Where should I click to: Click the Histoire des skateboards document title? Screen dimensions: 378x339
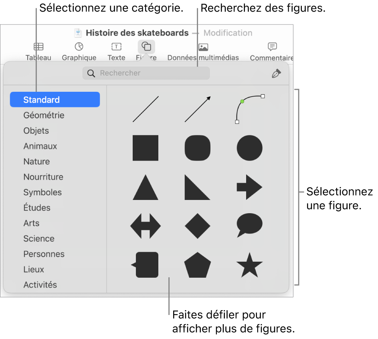[x=137, y=33]
